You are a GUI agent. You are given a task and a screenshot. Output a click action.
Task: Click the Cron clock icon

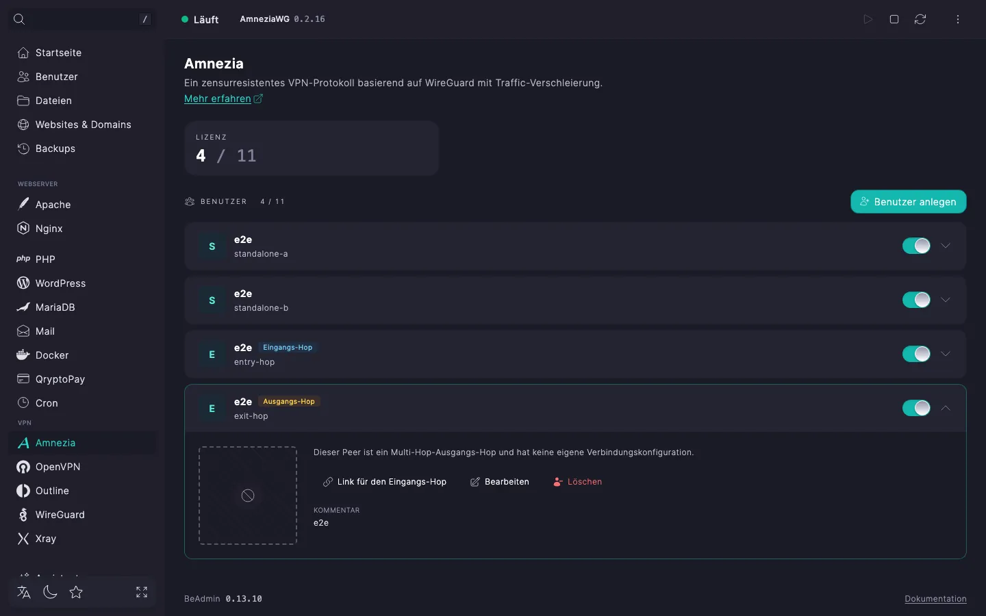(x=23, y=403)
